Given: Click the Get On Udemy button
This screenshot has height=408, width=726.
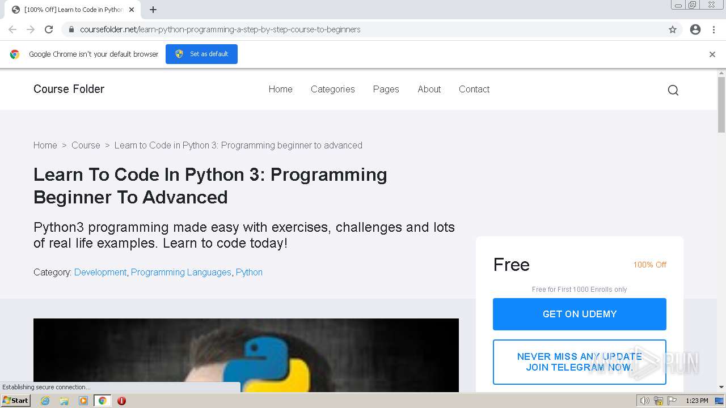Looking at the screenshot, I should pyautogui.click(x=580, y=314).
